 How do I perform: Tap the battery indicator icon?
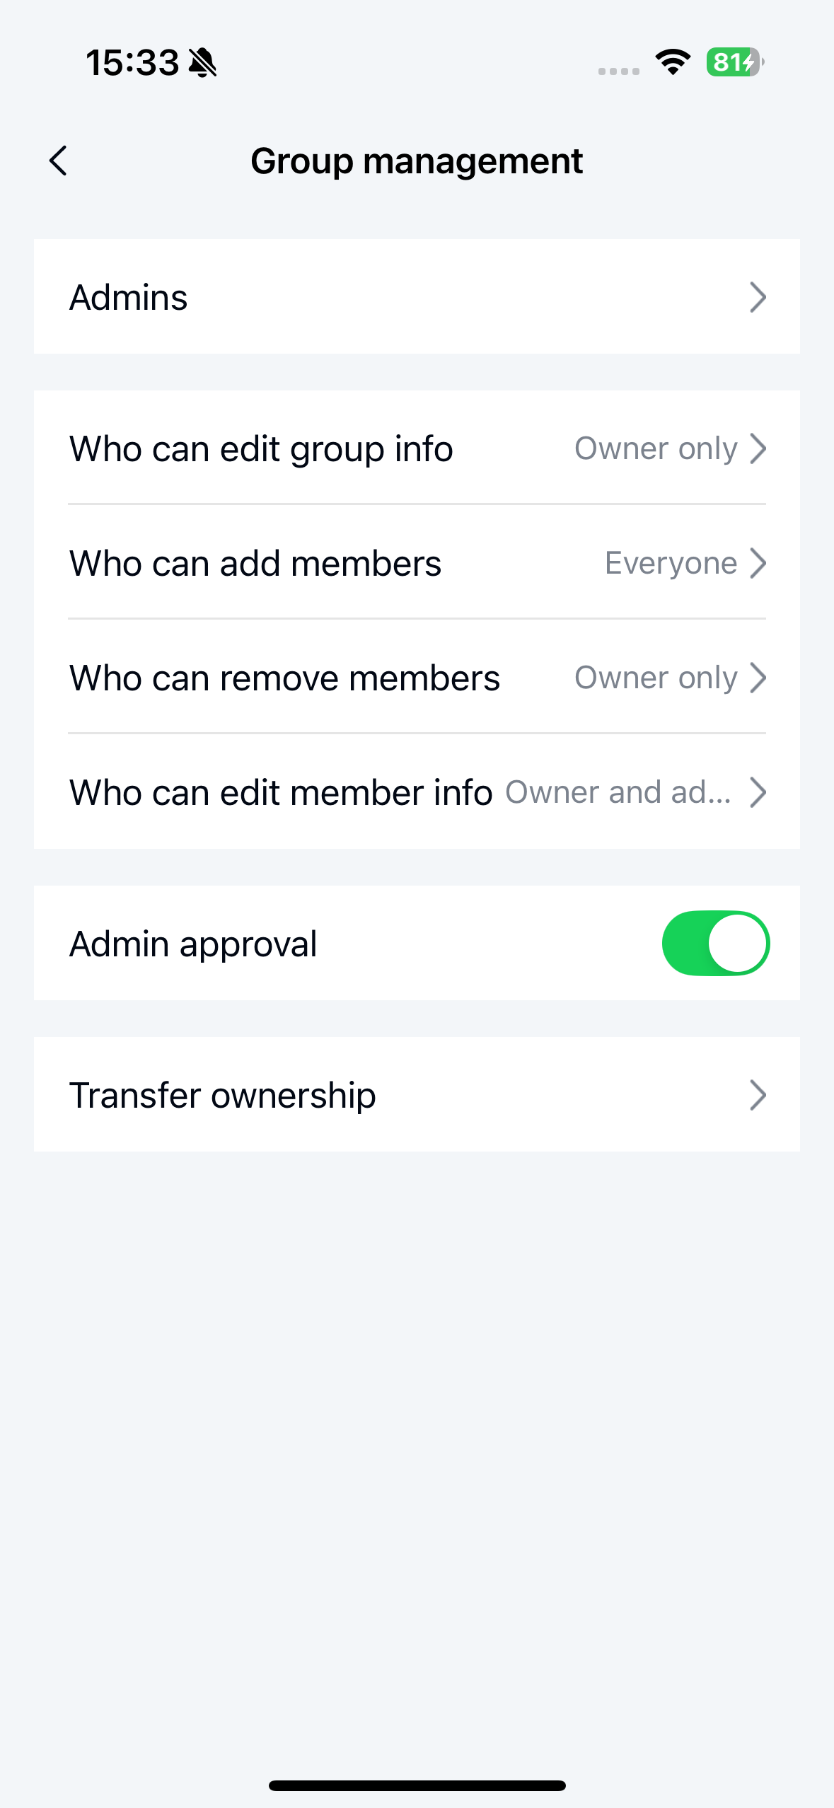pyautogui.click(x=734, y=62)
